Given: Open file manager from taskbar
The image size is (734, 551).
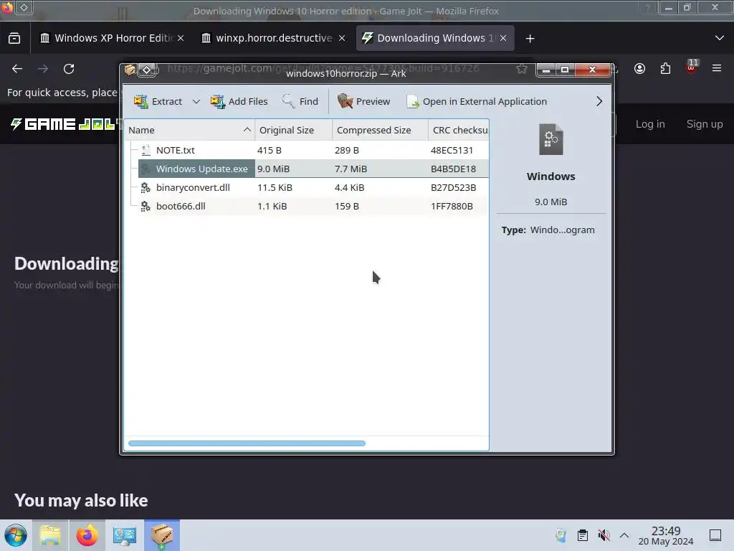Looking at the screenshot, I should coord(50,535).
